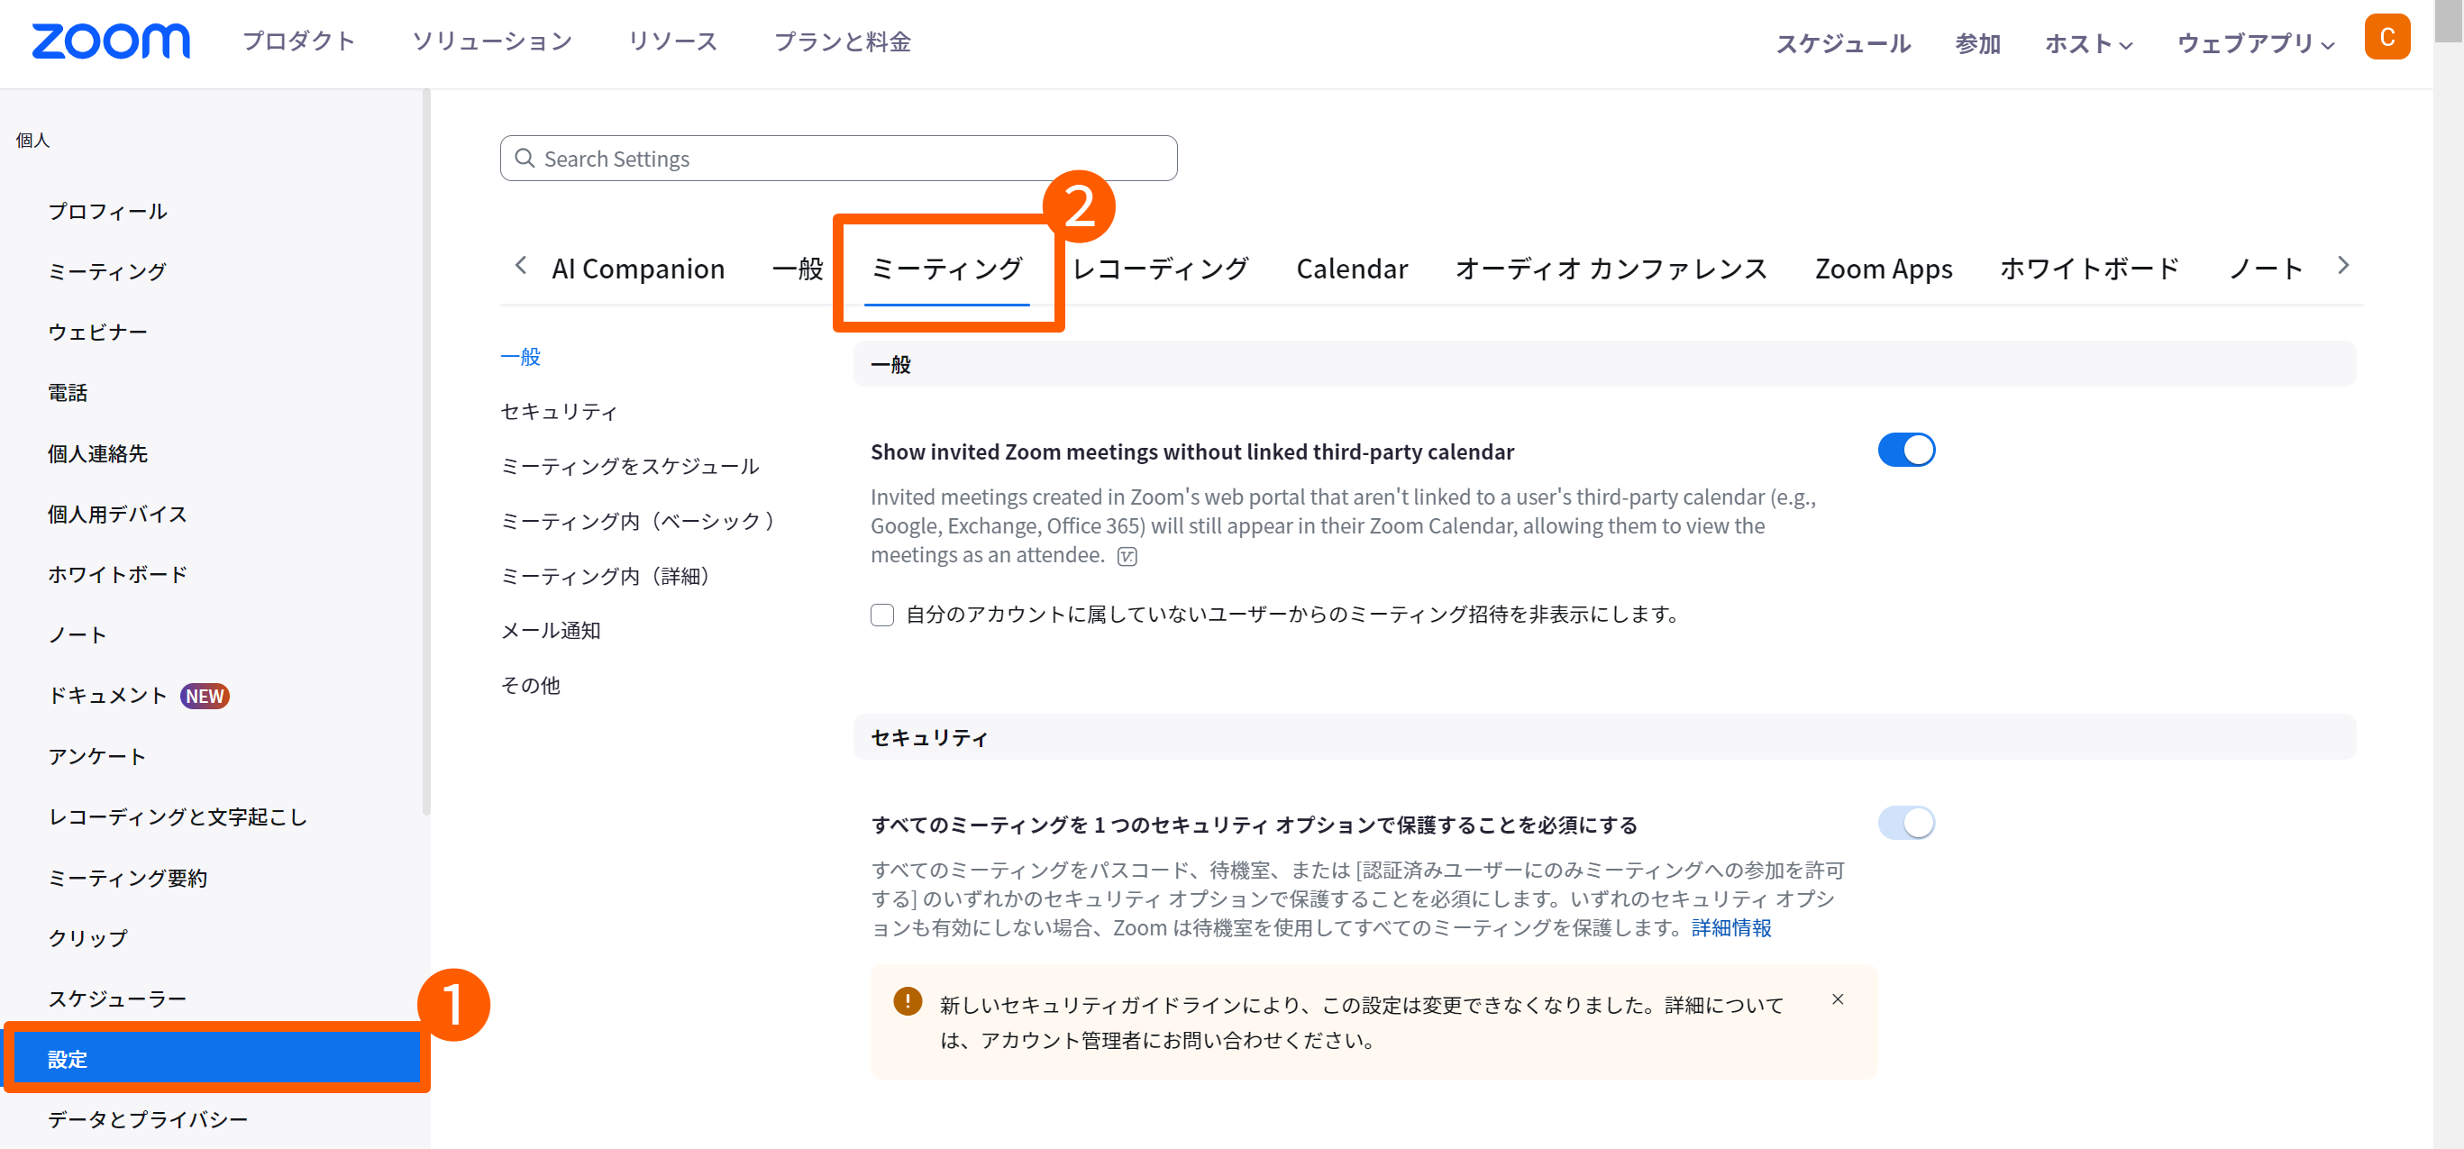2464x1149 pixels.
Task: Dismiss the security guideline warning
Action: tap(1838, 999)
